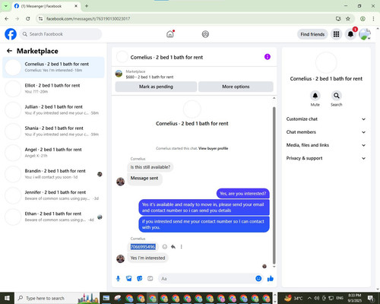Click the Windows taskbar search box
The height and width of the screenshot is (304, 380).
pyautogui.click(x=57, y=298)
